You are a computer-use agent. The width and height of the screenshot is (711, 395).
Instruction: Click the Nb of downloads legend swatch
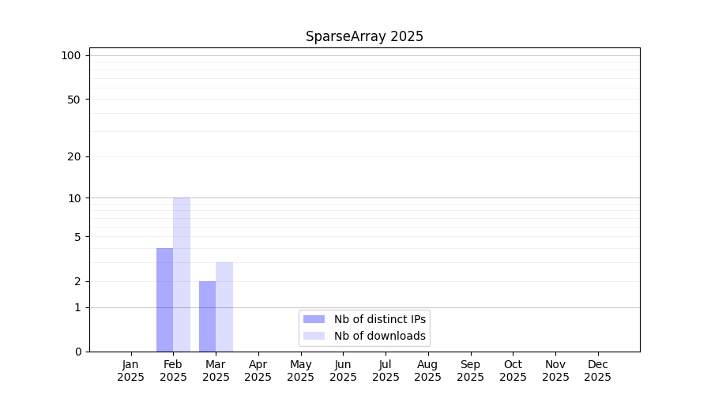314,336
